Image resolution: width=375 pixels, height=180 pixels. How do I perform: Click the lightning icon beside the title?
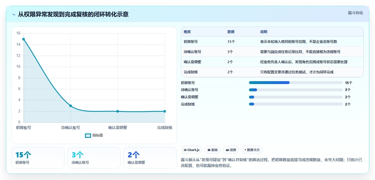tap(14, 14)
